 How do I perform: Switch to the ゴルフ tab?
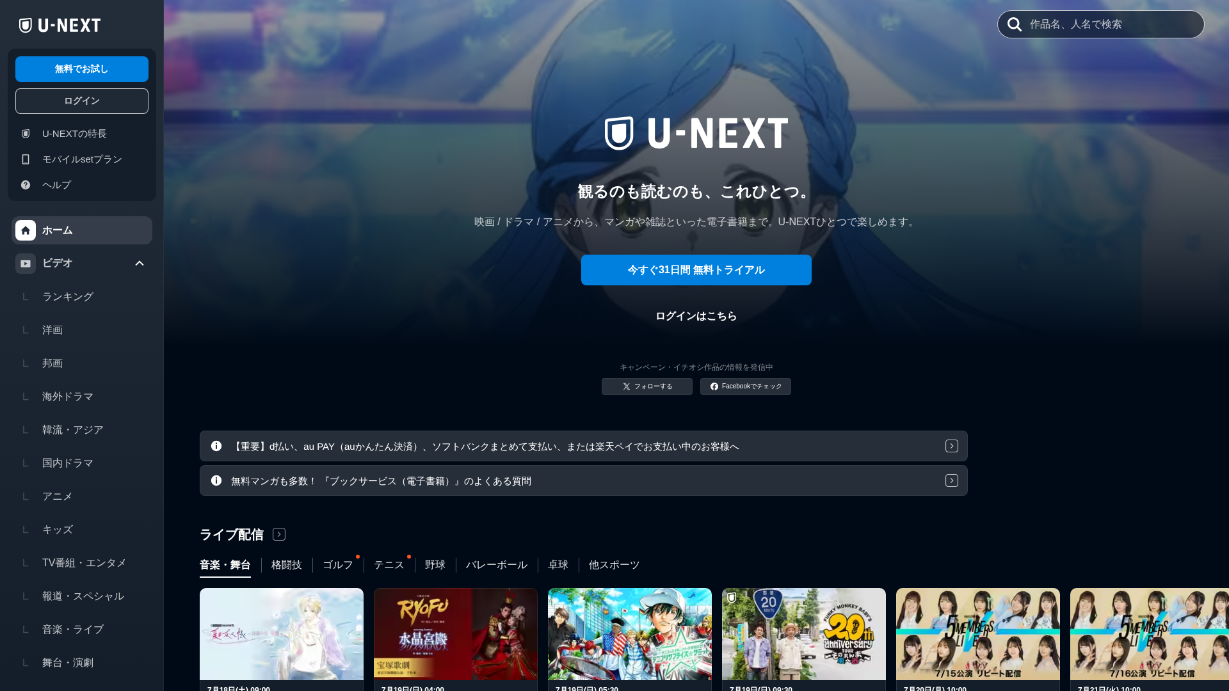click(x=338, y=565)
